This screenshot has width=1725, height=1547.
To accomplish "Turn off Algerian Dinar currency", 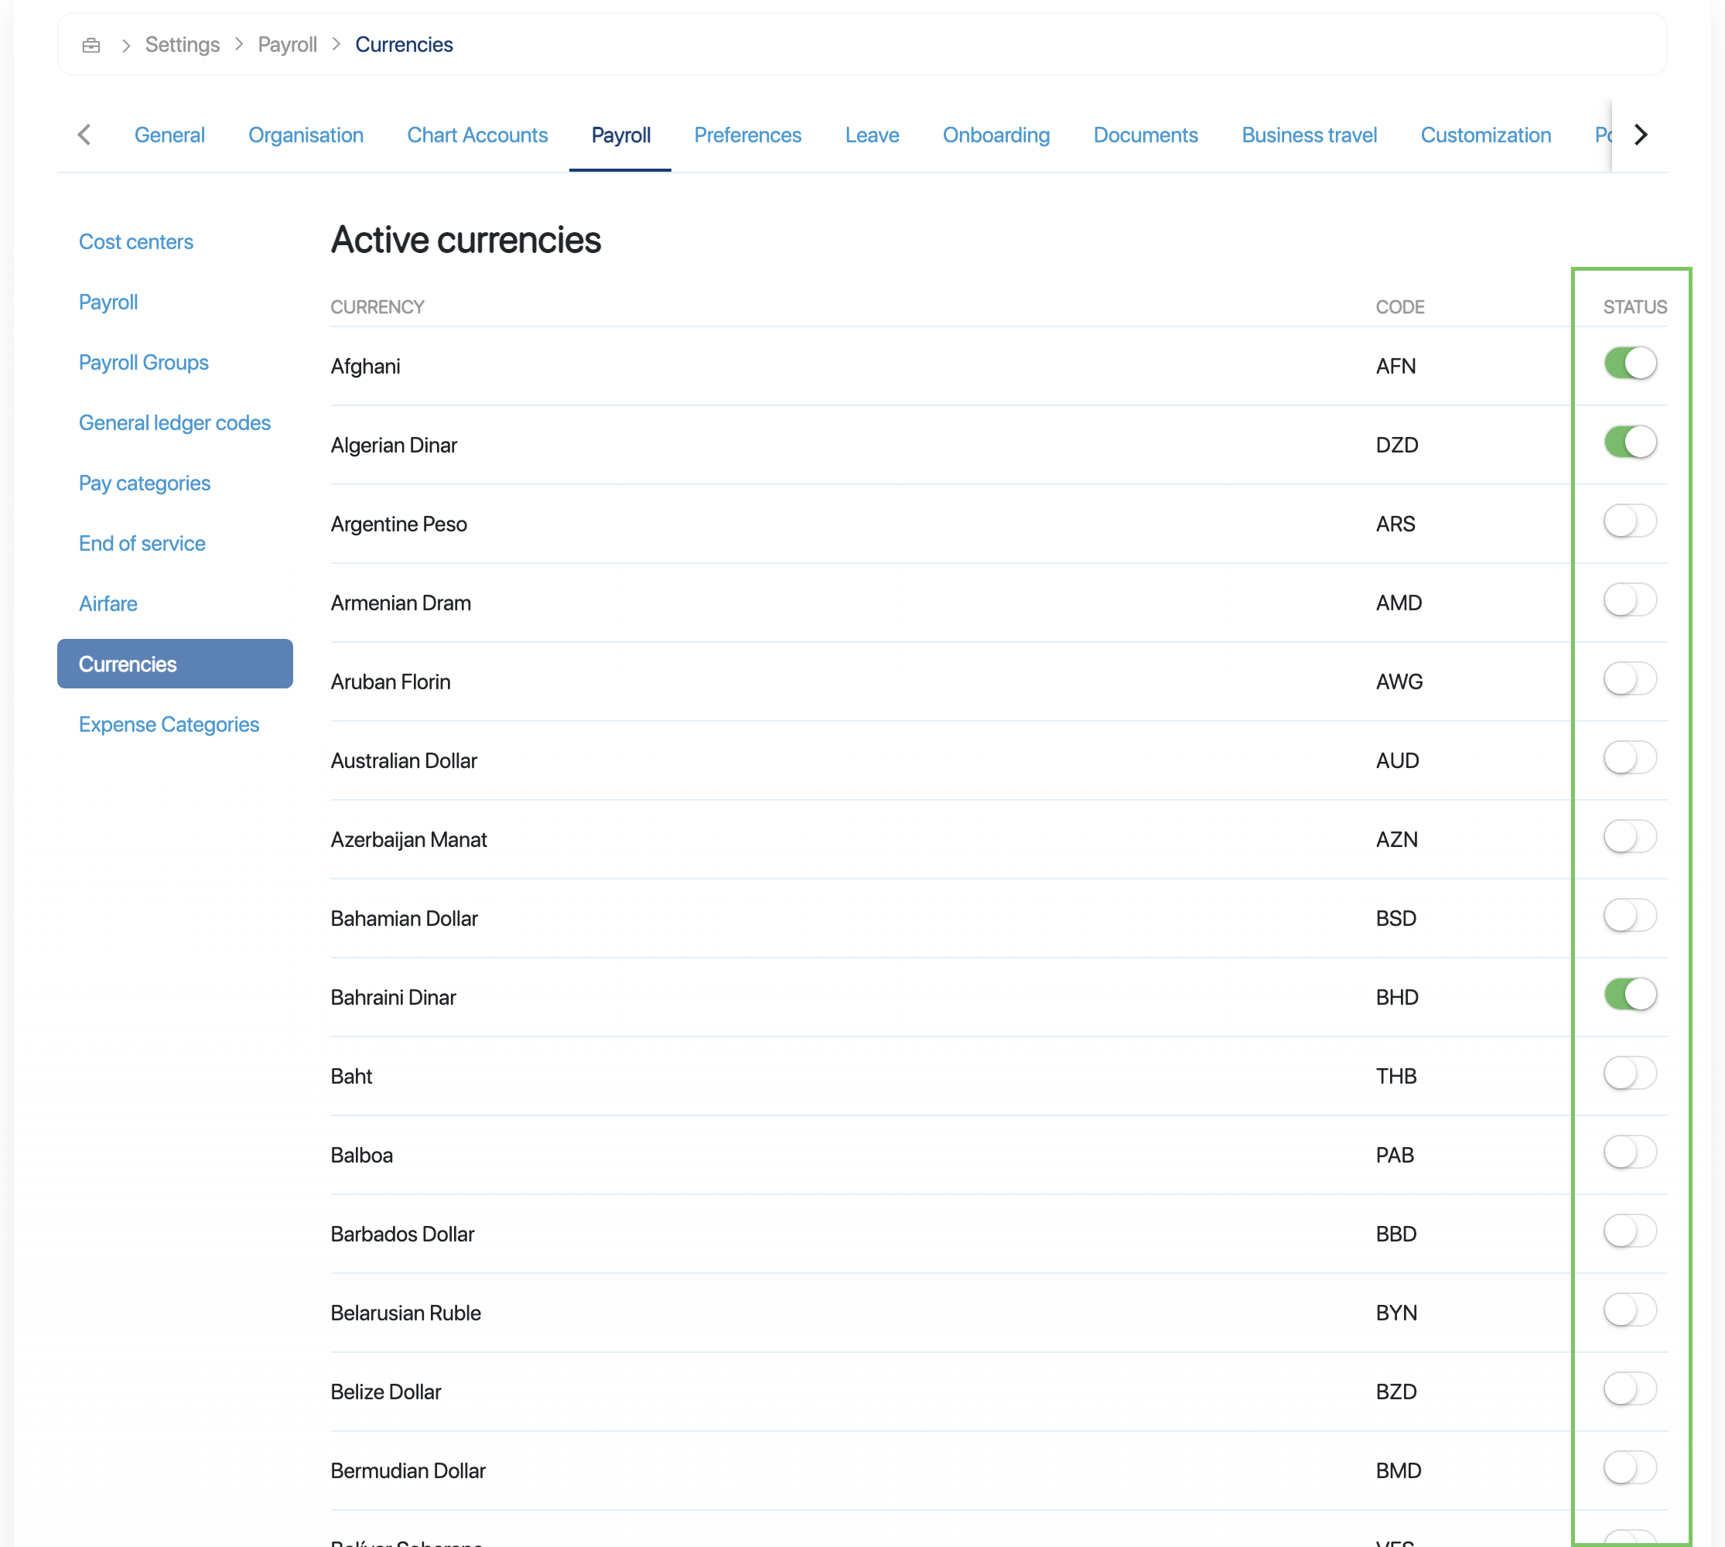I will (1629, 443).
